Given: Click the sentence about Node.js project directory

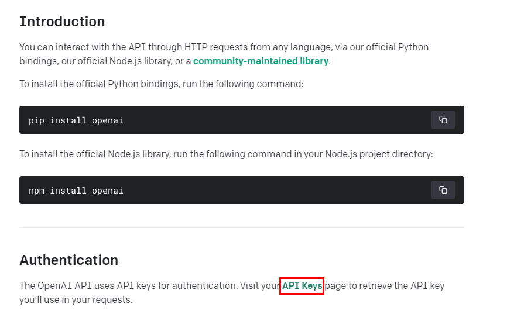Looking at the screenshot, I should (225, 154).
